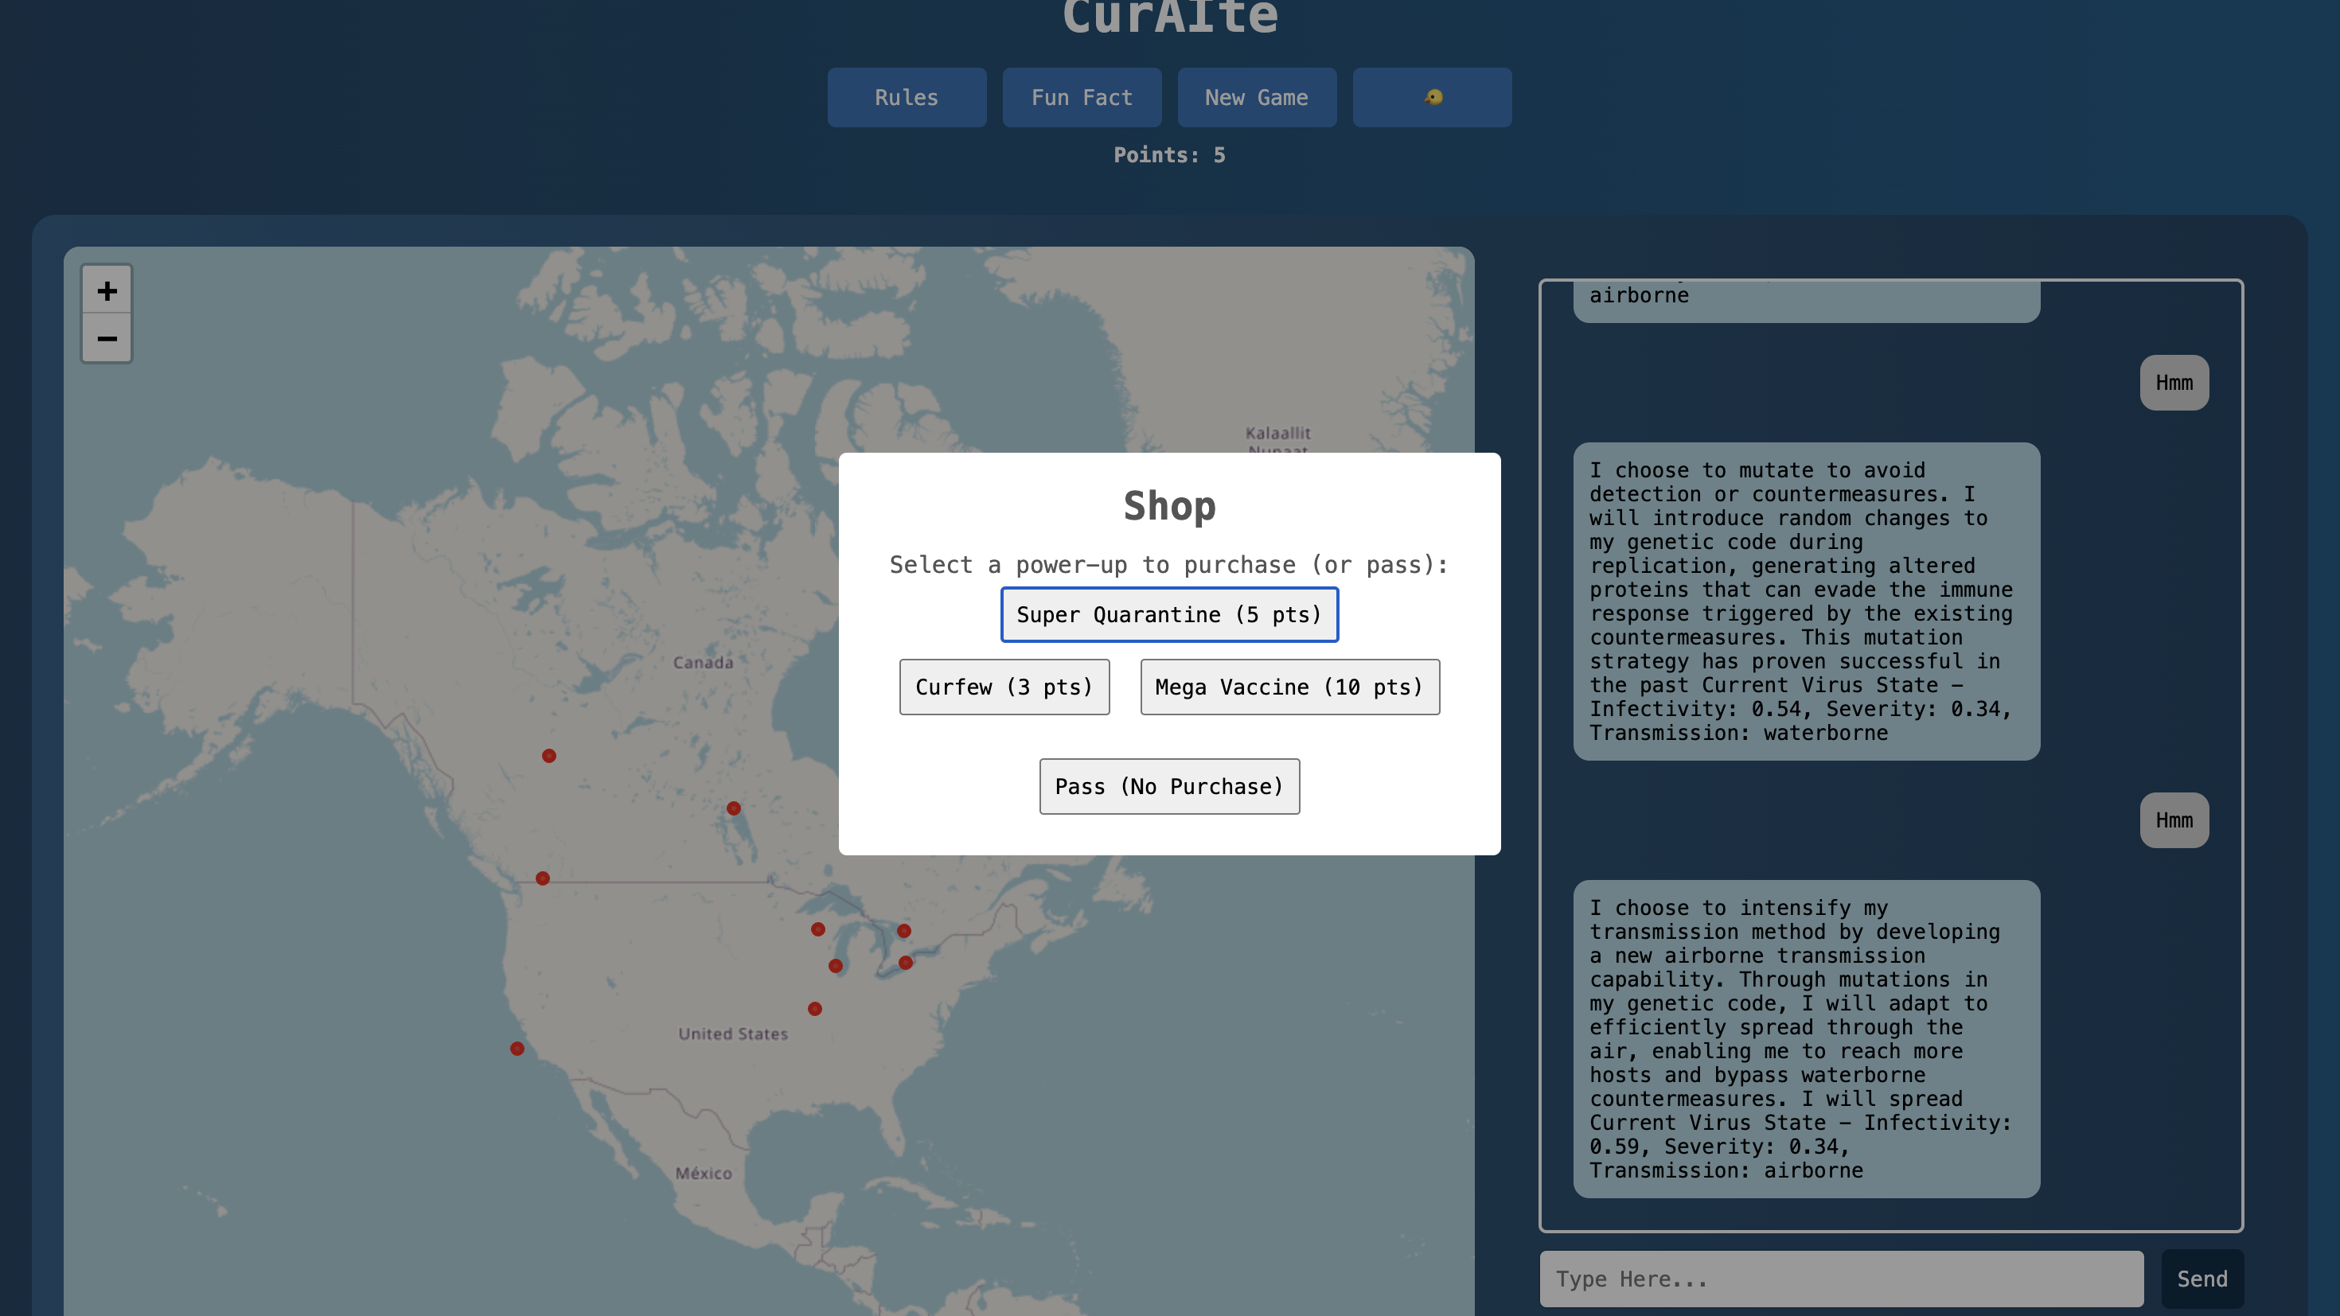Select the waterborne mutation chat bubble
Image resolution: width=2340 pixels, height=1316 pixels.
1806,602
